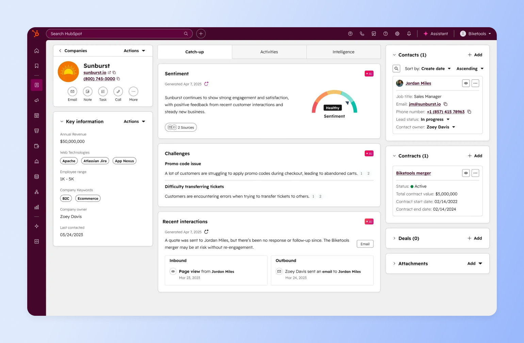The height and width of the screenshot is (343, 524).
Task: Select the highlighted CRM contacts sidebar icon
Action: click(x=36, y=85)
